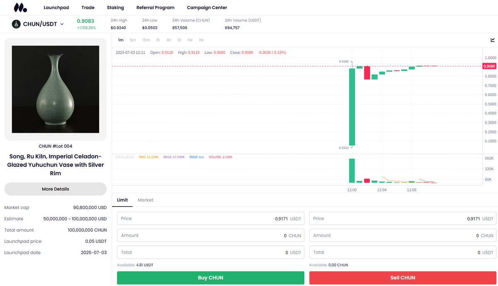The height and width of the screenshot is (286, 498).
Task: Enable the 1W candle interval
Action: click(190, 40)
